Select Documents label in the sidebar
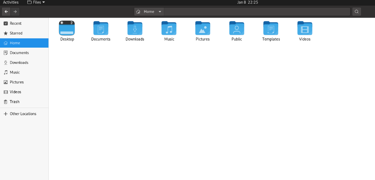 pyautogui.click(x=19, y=53)
